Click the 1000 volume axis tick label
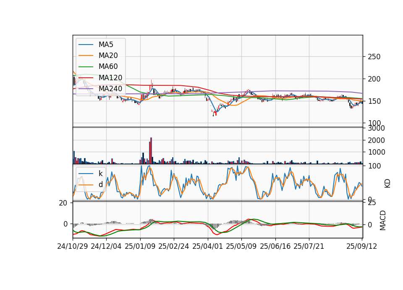Screen dimensions: 403x290 tap(376, 152)
